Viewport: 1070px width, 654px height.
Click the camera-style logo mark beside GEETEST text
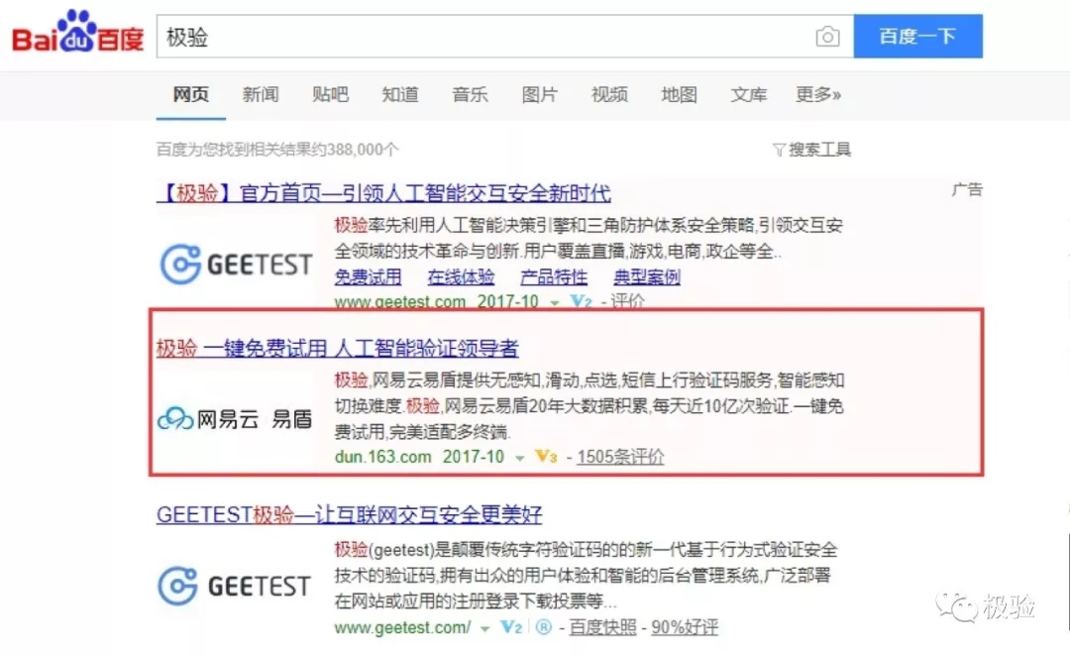(x=182, y=263)
